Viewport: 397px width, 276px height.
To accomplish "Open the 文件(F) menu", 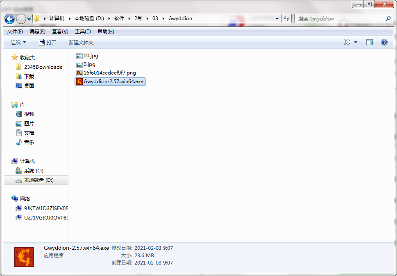I will [x=15, y=32].
